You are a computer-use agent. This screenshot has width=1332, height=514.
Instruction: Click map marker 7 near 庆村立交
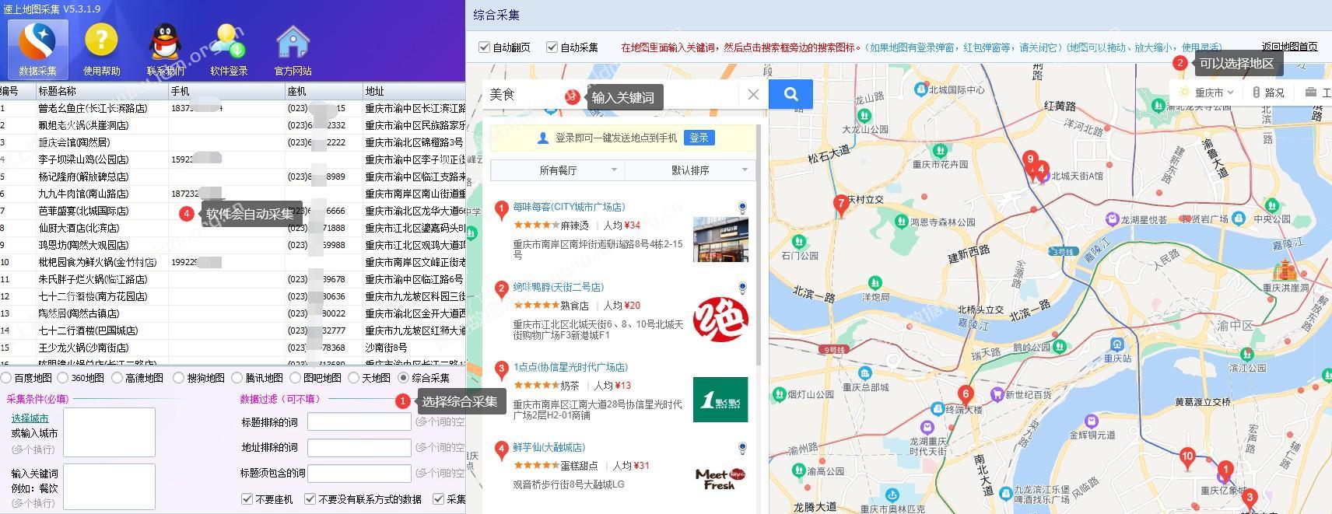coord(840,205)
